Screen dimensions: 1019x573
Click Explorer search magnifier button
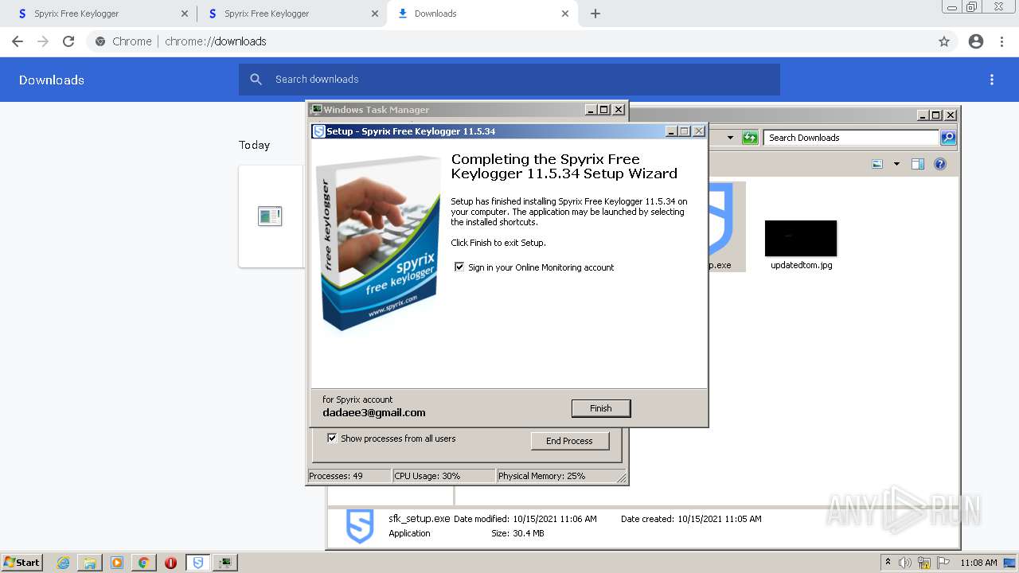(x=948, y=138)
